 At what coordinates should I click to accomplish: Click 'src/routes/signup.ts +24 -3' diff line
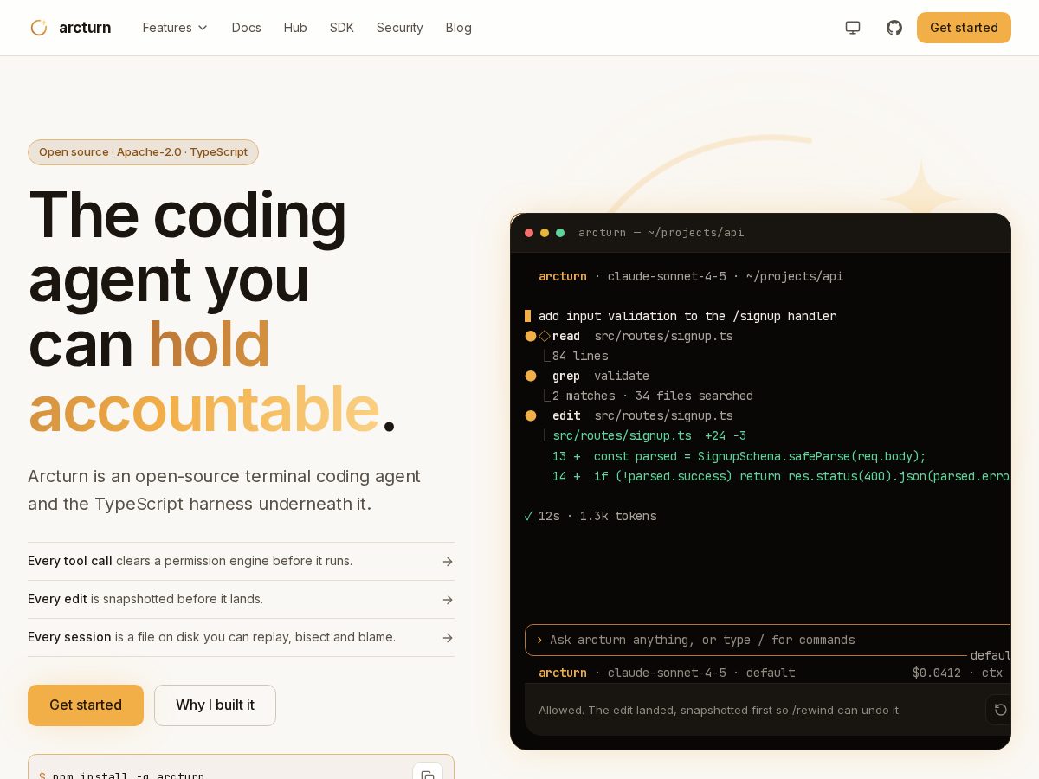coord(649,435)
